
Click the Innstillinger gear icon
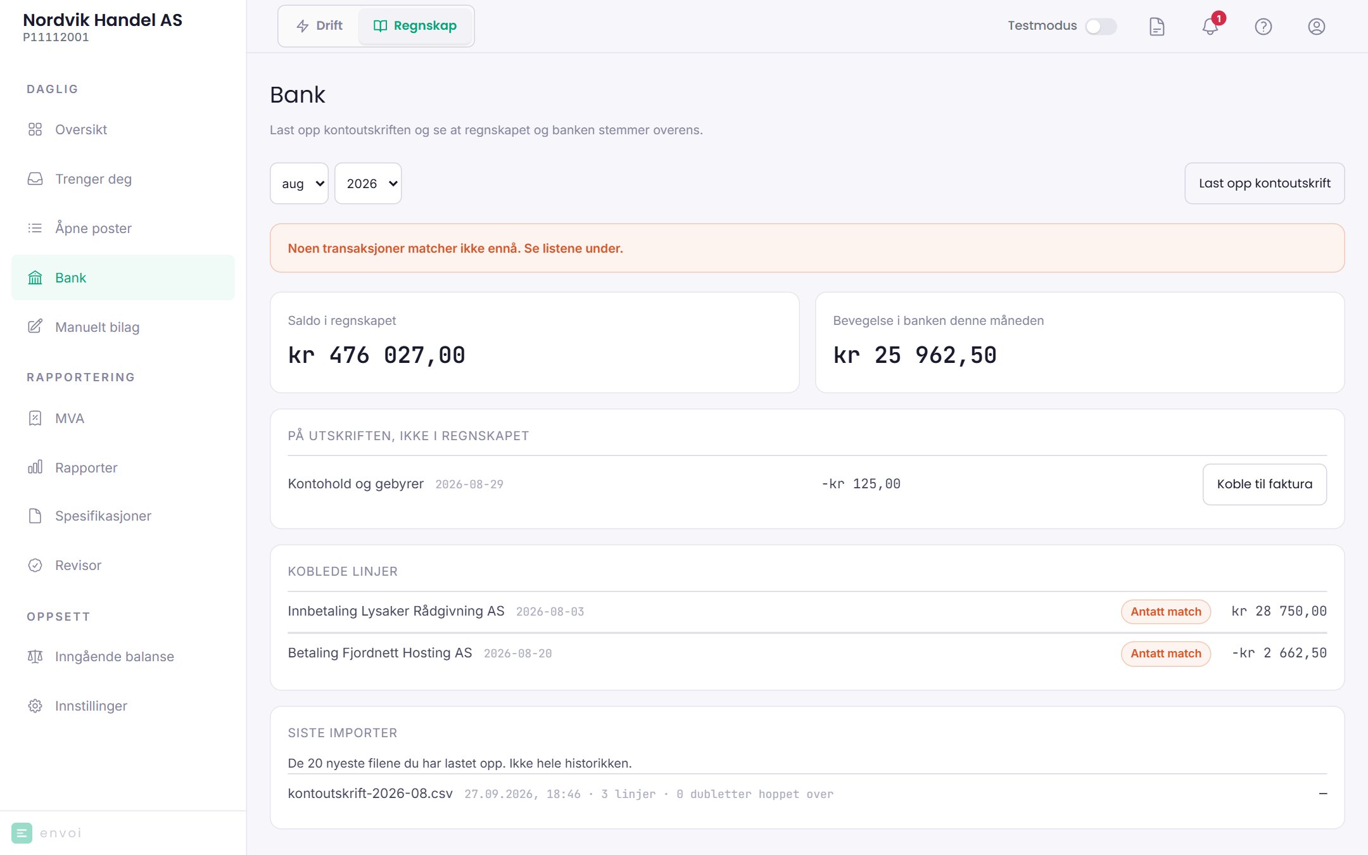[x=35, y=706]
